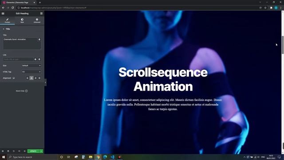
Task: Close the Elementor Page tab
Action: [x=34, y=3]
